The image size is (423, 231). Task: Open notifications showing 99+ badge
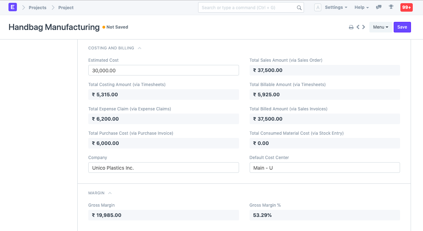point(406,7)
